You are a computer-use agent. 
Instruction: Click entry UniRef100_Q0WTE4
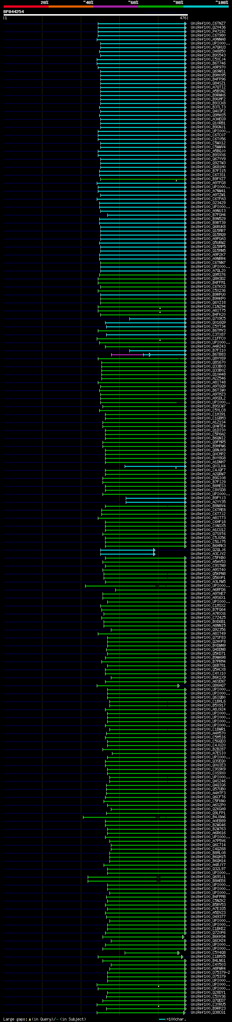(208, 426)
